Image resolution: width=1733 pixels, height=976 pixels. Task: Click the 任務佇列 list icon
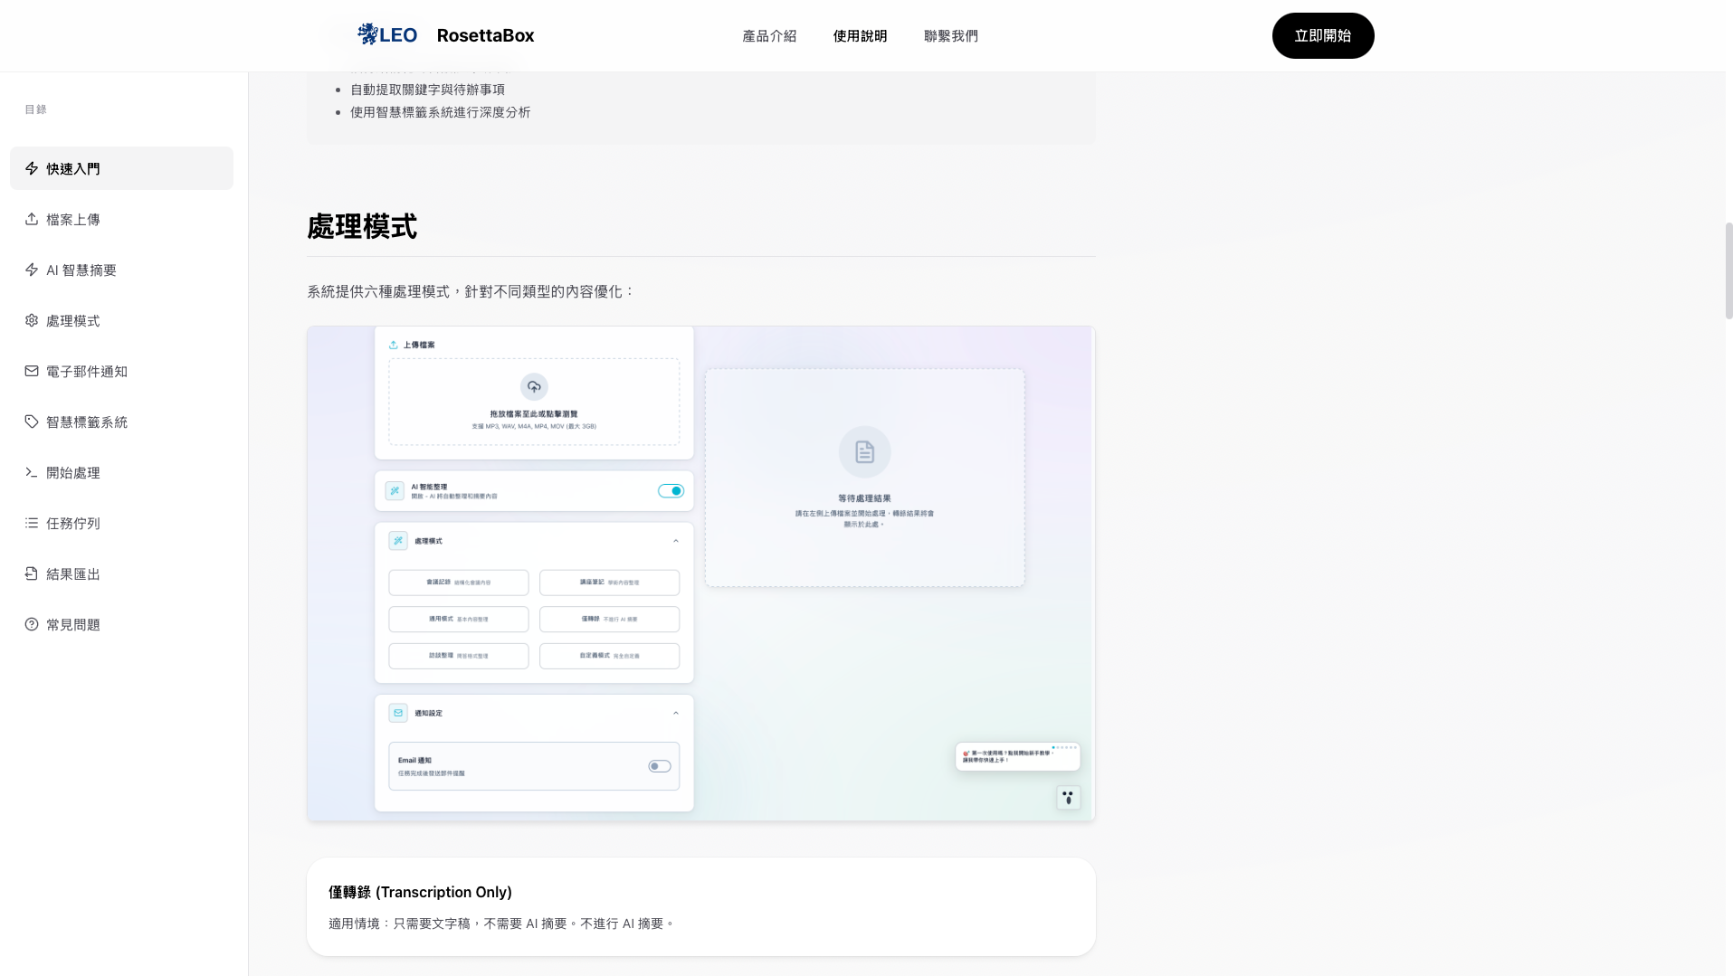click(x=32, y=523)
